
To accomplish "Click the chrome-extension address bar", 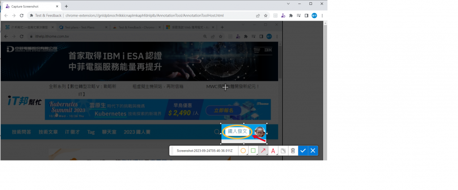I will point(144,16).
